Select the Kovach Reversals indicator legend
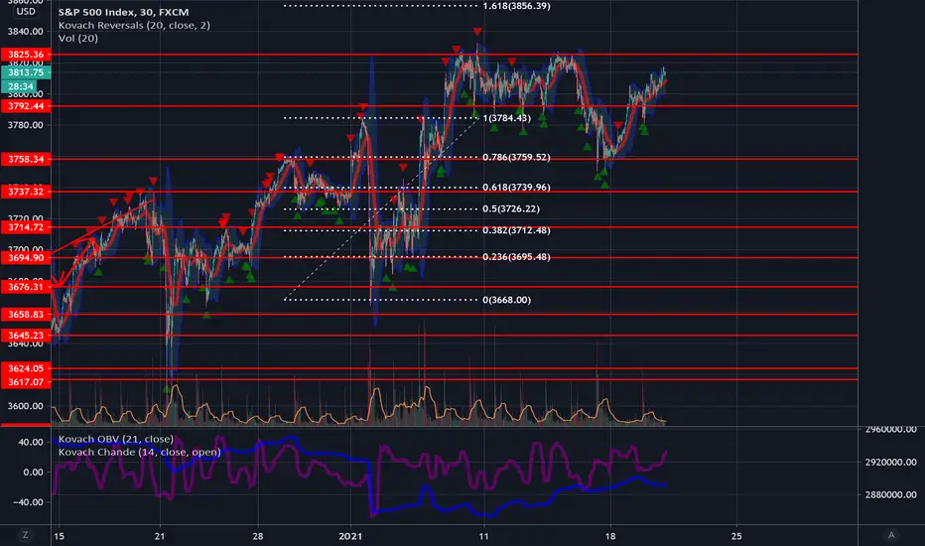925x546 pixels. 134,26
